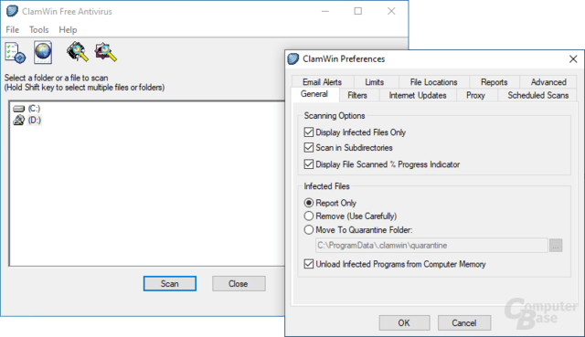
Task: Toggle Display Infected Files Only checkbox
Action: pos(309,132)
